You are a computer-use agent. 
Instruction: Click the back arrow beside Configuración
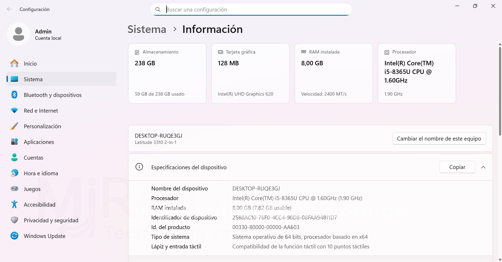pyautogui.click(x=9, y=9)
